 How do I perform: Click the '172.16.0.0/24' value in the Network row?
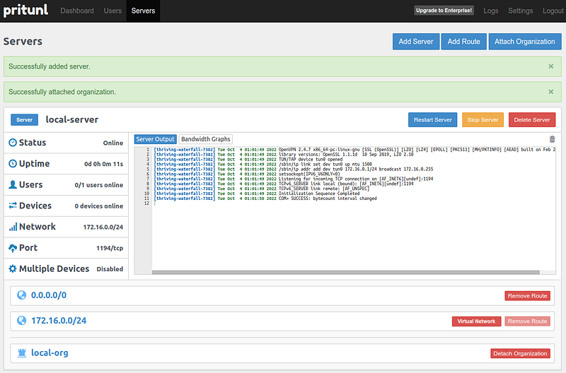click(x=103, y=227)
